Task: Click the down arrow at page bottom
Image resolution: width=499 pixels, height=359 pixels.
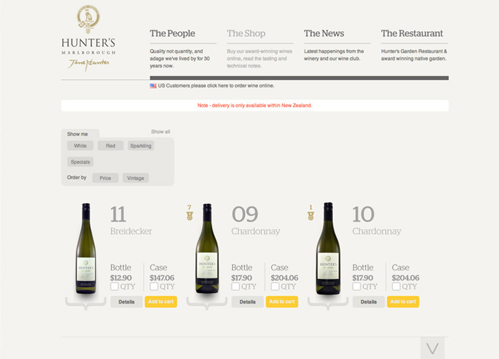Action: pos(432,348)
